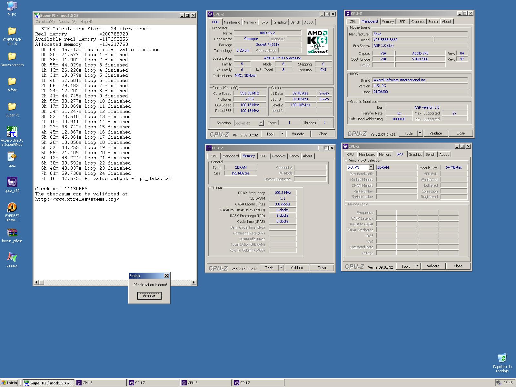Open pifast folder on desktop

tap(12, 81)
